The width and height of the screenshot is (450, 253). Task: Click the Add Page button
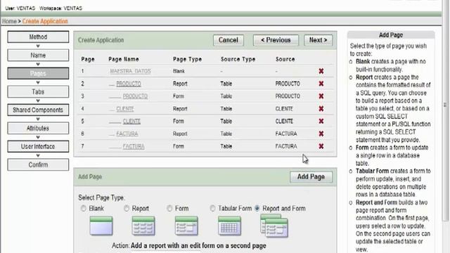pyautogui.click(x=311, y=176)
